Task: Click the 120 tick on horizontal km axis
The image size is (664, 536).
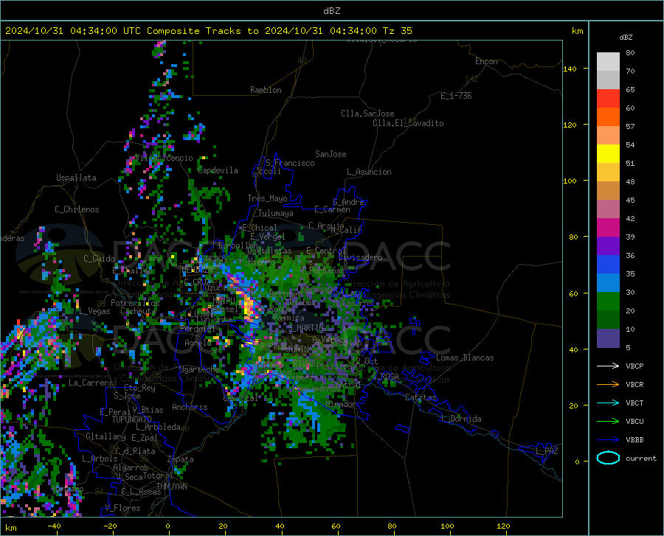Action: coord(503,526)
